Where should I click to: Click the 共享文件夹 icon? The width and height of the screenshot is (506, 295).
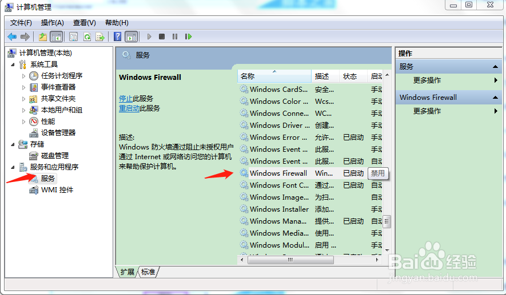click(x=34, y=99)
